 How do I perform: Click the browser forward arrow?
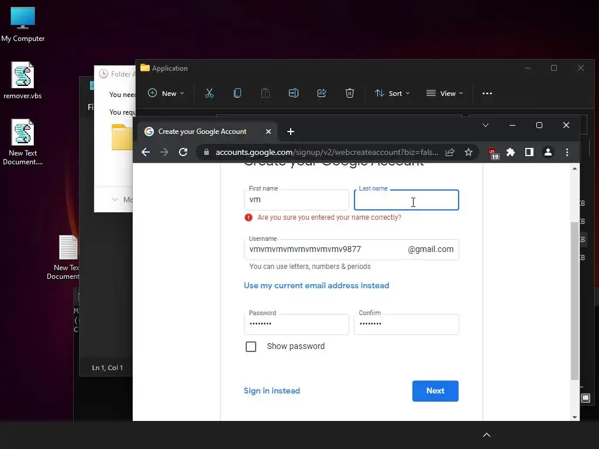pyautogui.click(x=164, y=153)
